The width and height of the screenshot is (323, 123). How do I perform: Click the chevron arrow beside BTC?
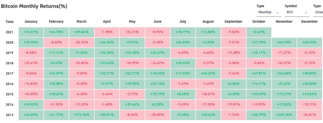pyautogui.click(x=306, y=13)
